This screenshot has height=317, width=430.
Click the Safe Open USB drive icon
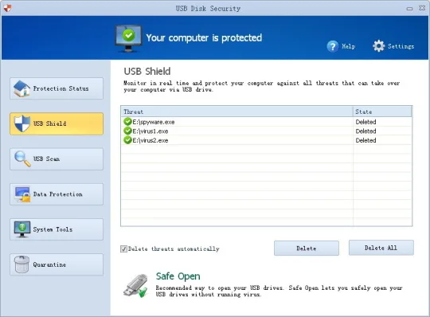[136, 285]
